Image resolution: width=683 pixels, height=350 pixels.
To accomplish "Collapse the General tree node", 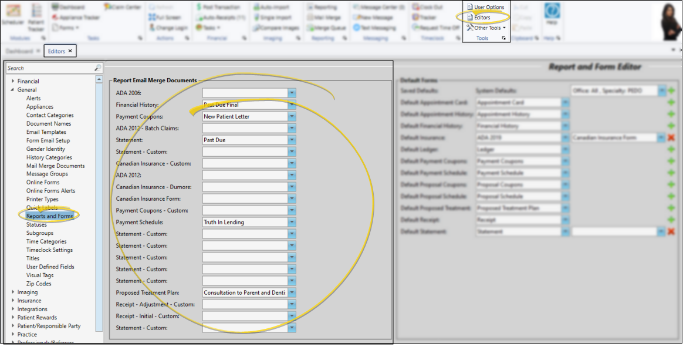I will 13,90.
